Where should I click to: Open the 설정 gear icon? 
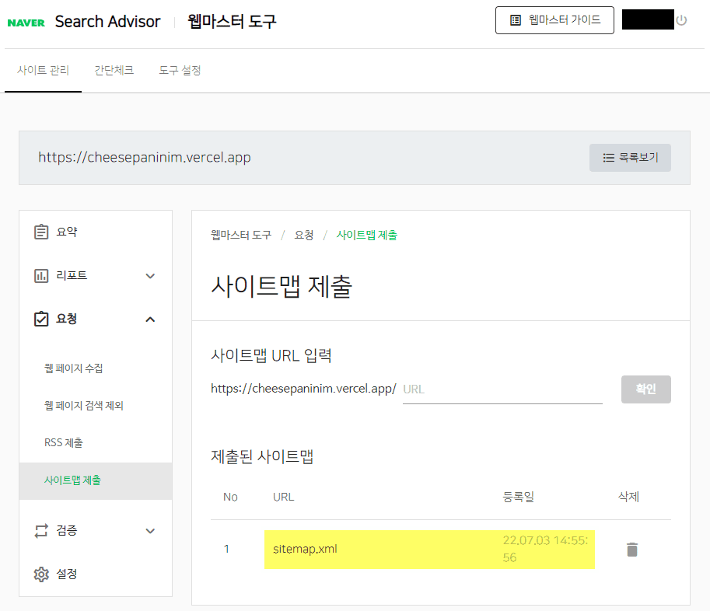[x=43, y=574]
